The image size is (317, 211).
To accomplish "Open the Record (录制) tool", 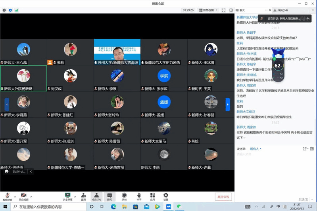I will point(124,196).
